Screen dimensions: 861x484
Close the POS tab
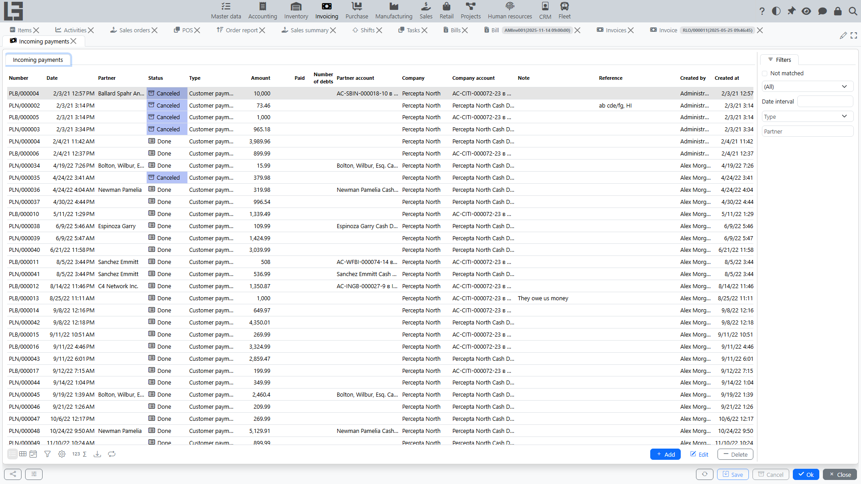coord(197,30)
